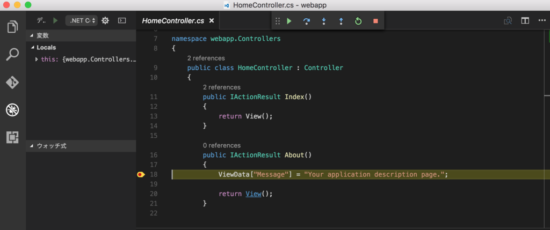Collapse the 変数 section
Viewport: 550px width, 230px height.
(81, 36)
